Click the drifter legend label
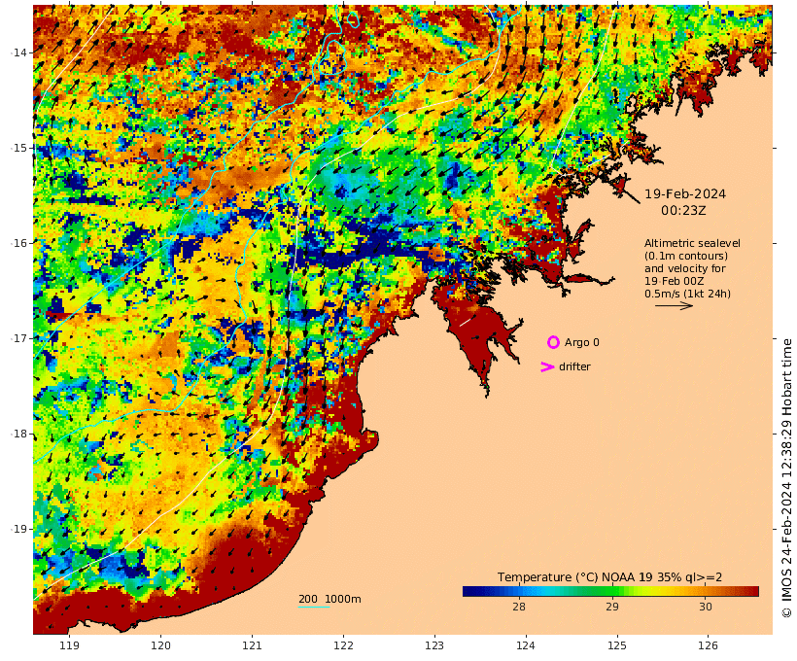The image size is (797, 661). tap(574, 366)
